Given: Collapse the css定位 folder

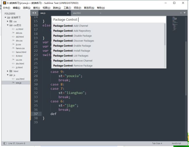Looking at the screenshot, I should (8, 25).
